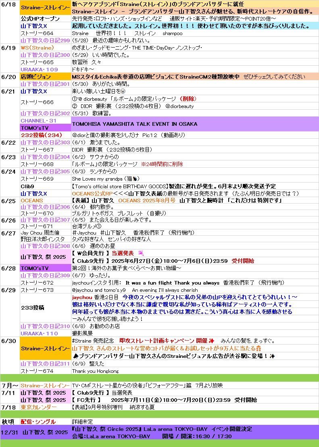Screen dimensions: 319x447
Task: Select the ストーリー668 cell
Action: click(x=45, y=164)
